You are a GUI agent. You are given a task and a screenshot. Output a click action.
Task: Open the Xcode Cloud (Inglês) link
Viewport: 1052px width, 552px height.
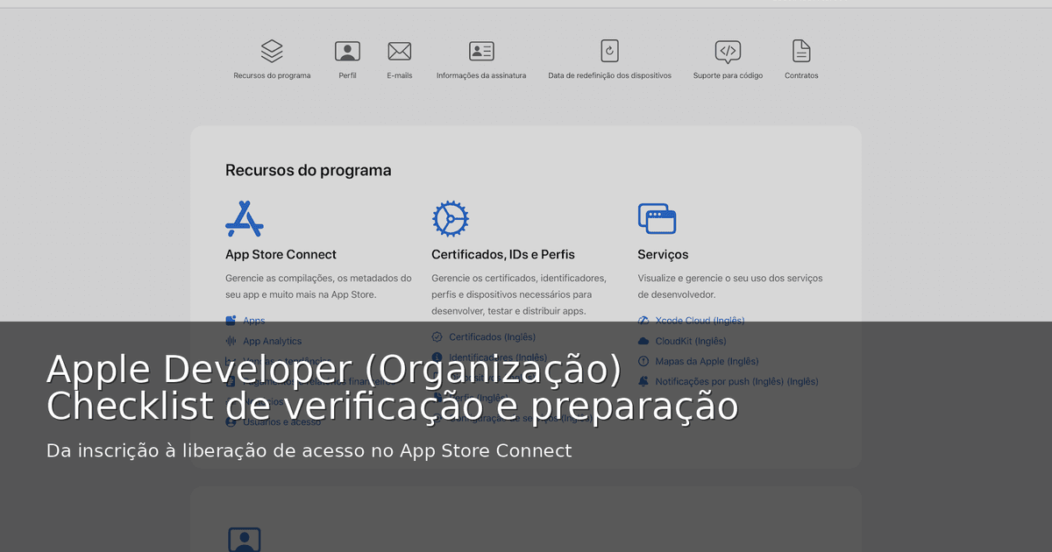[x=700, y=321]
